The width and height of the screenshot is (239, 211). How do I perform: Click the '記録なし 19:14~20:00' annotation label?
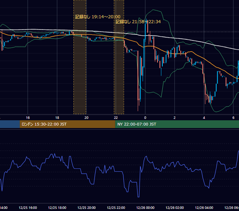[98, 17]
